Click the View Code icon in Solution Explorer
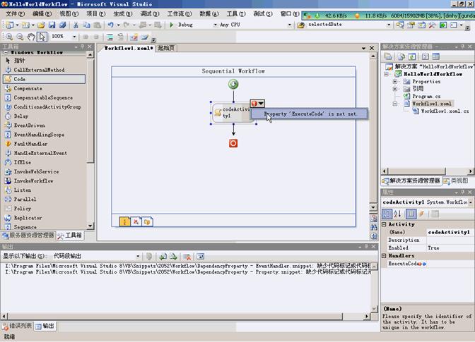The width and height of the screenshot is (475, 342). pyautogui.click(x=426, y=57)
